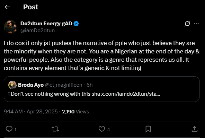Screen dimensions: 205x138
Task: Open Do2dtun's profile picture
Action: (x=10, y=27)
